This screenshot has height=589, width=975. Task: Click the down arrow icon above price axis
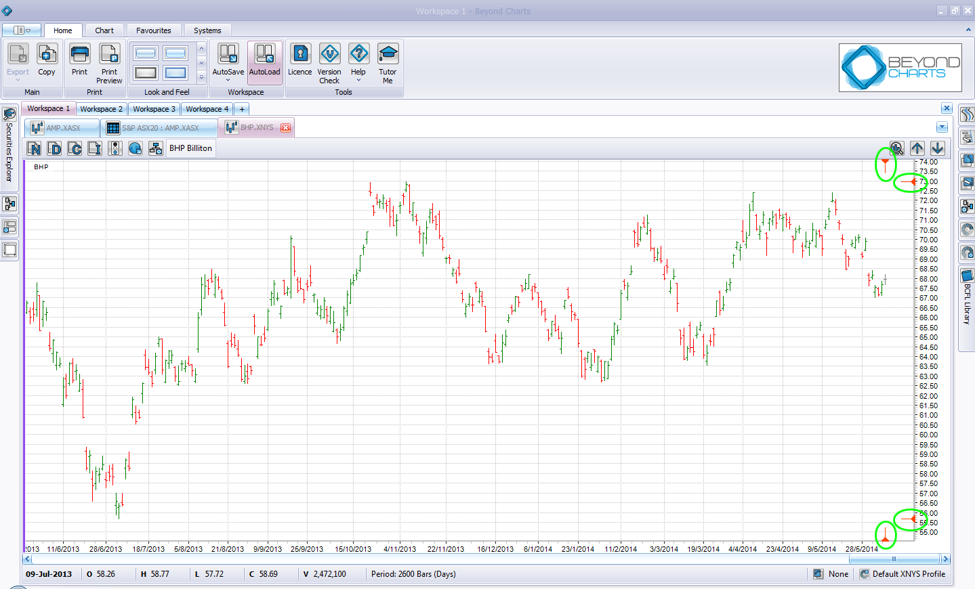[938, 148]
